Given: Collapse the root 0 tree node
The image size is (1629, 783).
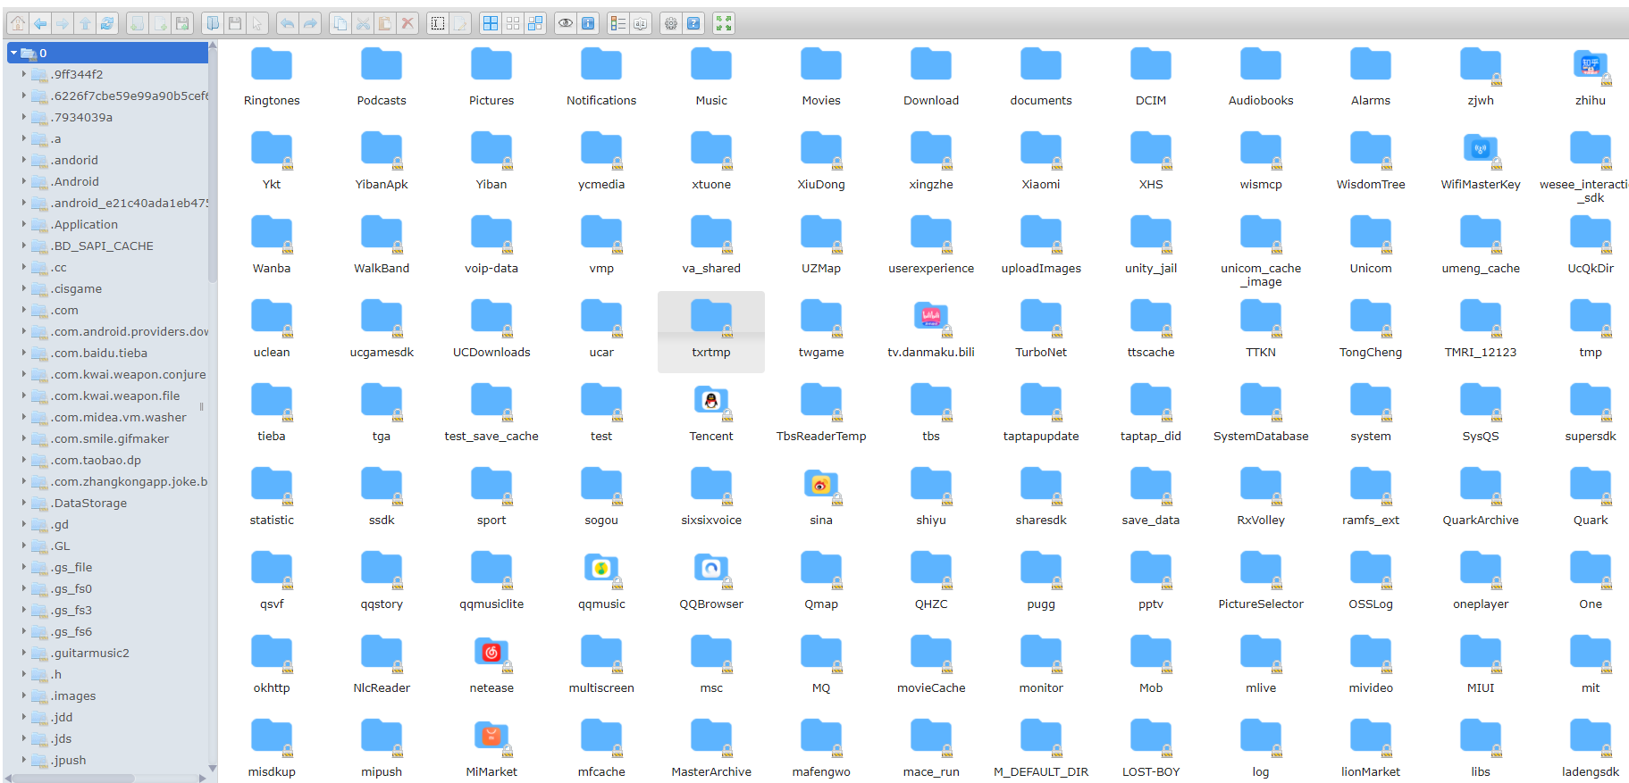Looking at the screenshot, I should tap(13, 53).
